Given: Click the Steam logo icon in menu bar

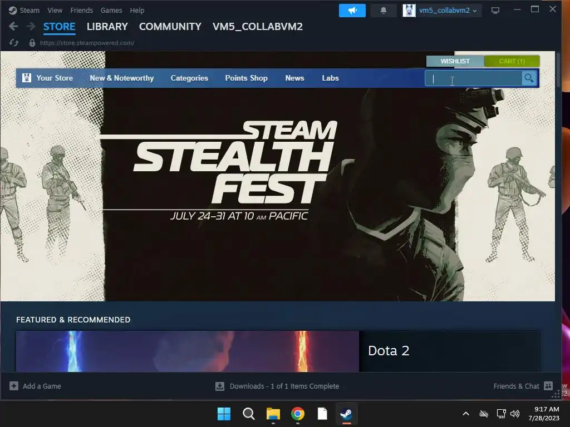Looking at the screenshot, I should (x=13, y=11).
